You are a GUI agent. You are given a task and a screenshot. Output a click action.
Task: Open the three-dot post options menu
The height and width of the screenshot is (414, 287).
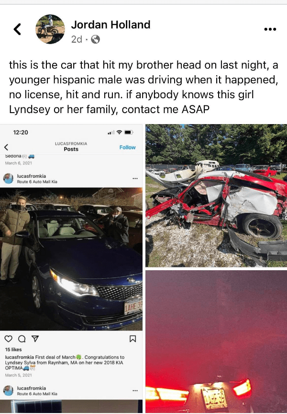(x=270, y=29)
